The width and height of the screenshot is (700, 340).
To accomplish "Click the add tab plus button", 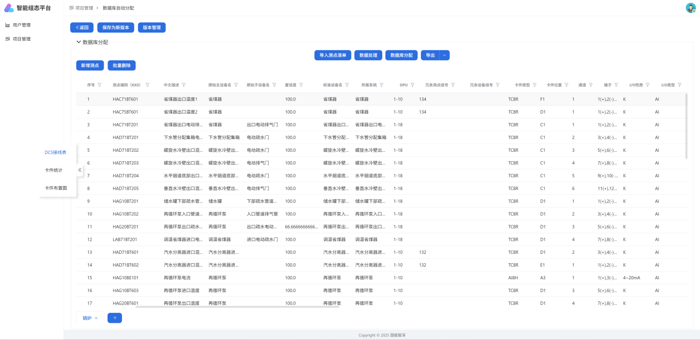I will (114, 318).
